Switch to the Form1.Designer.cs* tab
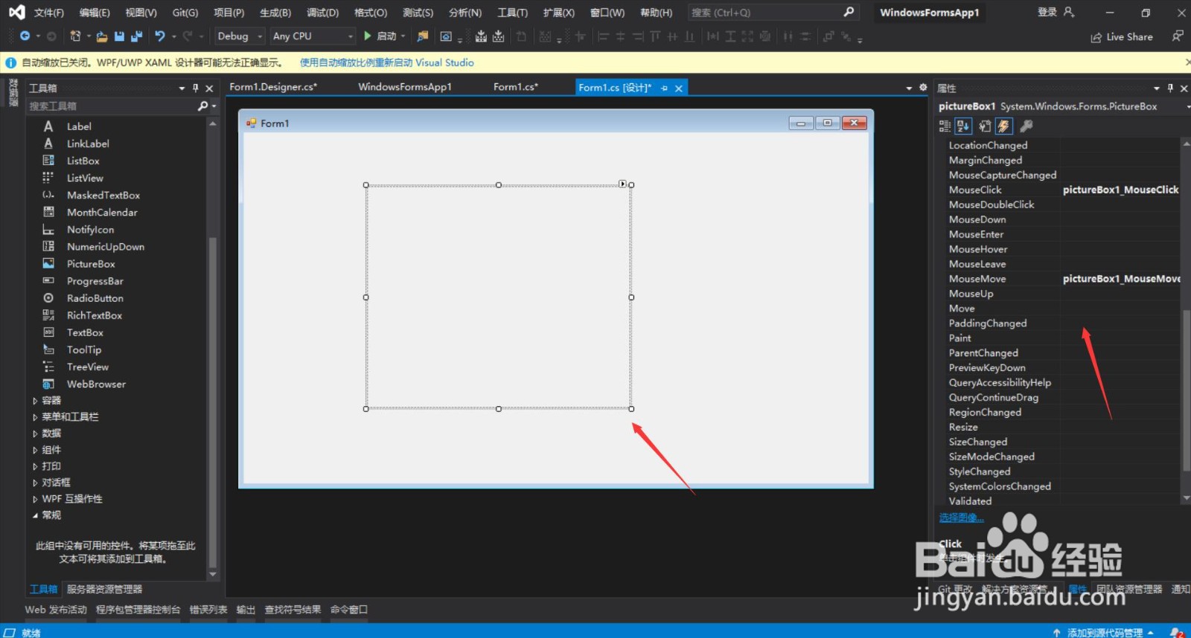This screenshot has width=1191, height=638. pyautogui.click(x=273, y=87)
